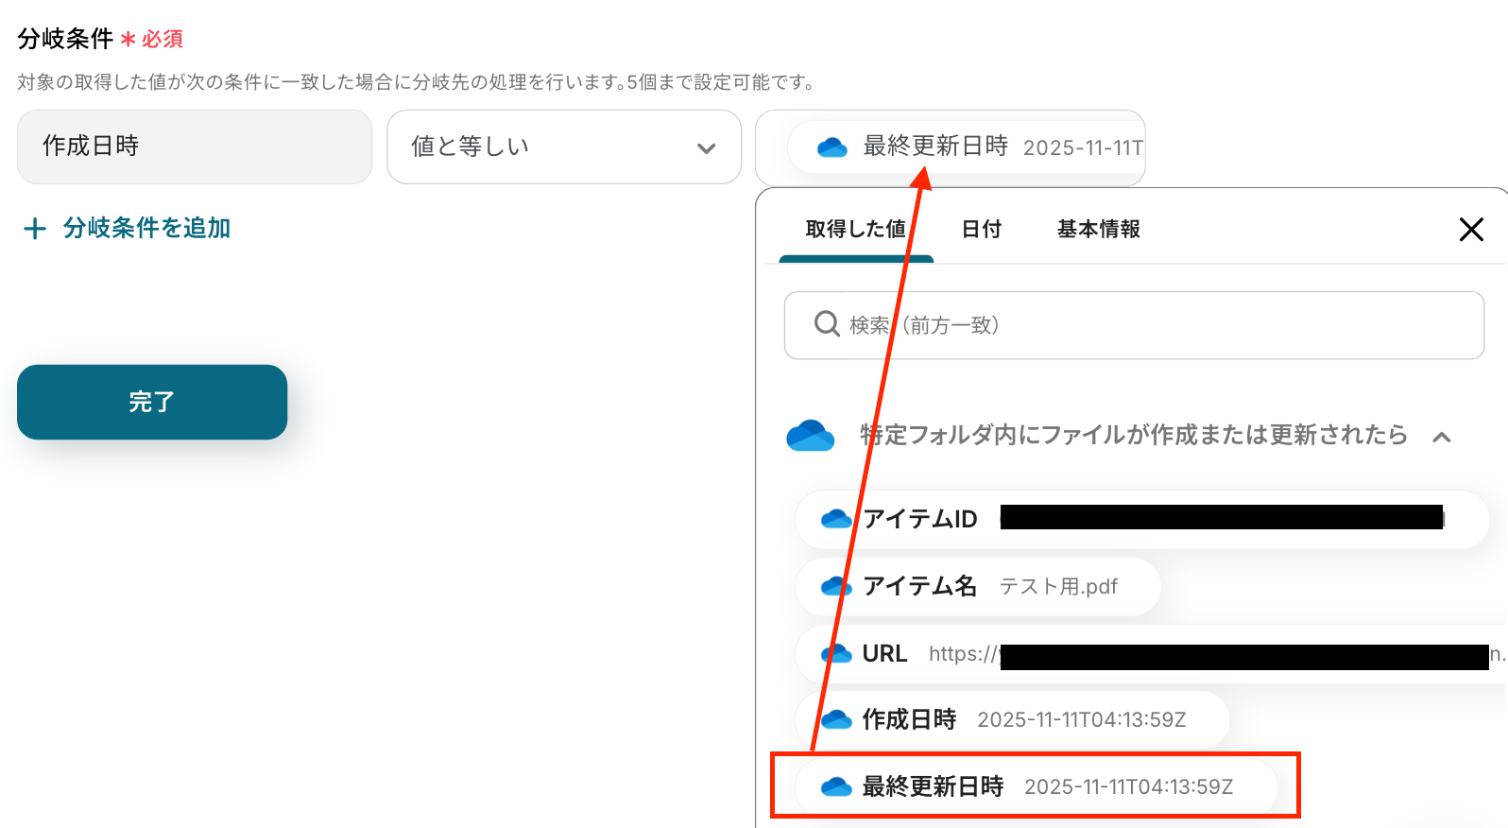
Task: Switch to the 基本情報 tab
Action: pos(1098,229)
